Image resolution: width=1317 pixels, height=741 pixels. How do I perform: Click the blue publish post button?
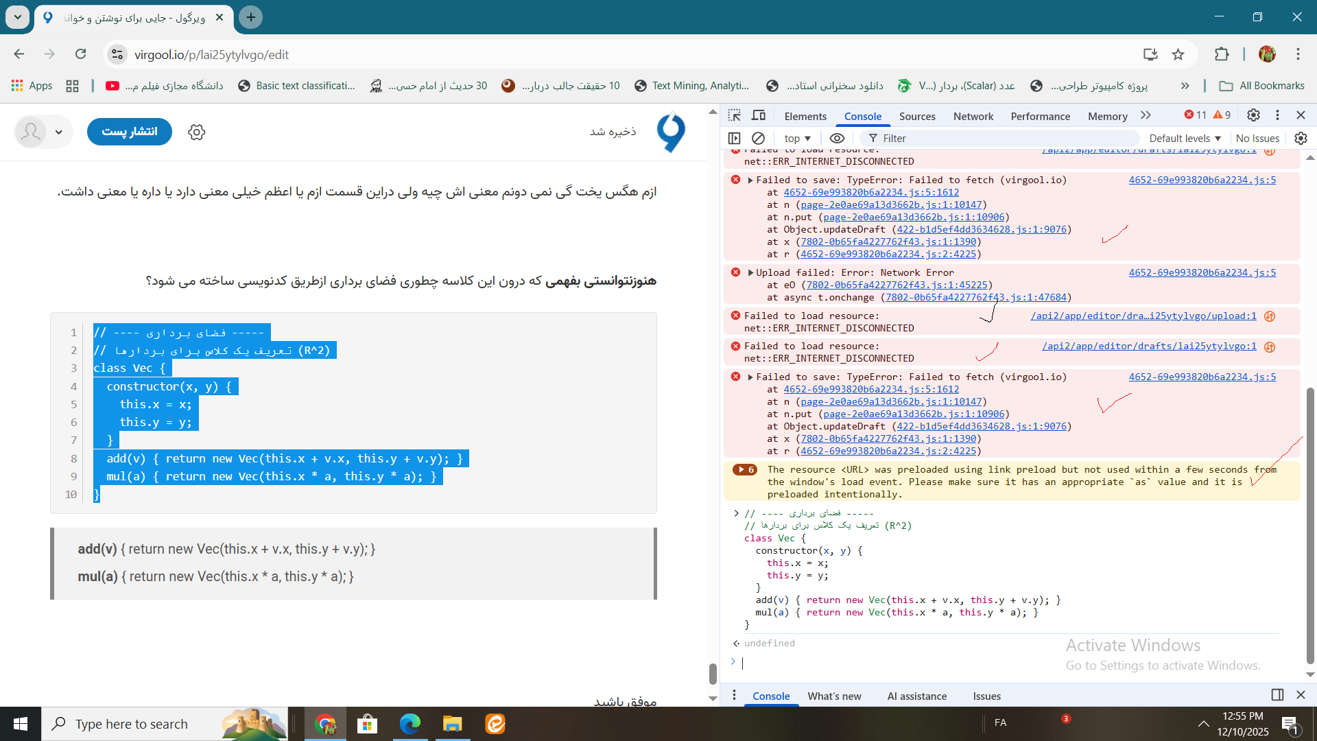pos(130,131)
